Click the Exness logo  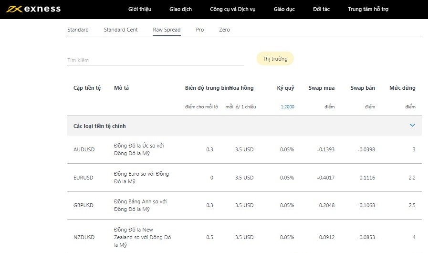click(x=33, y=9)
